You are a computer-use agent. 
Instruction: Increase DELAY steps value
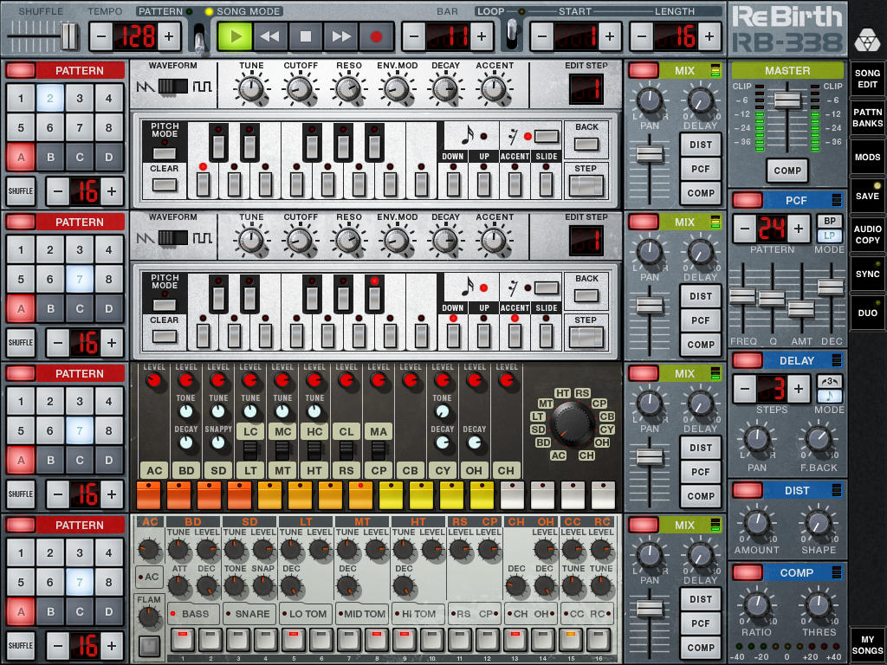point(798,389)
